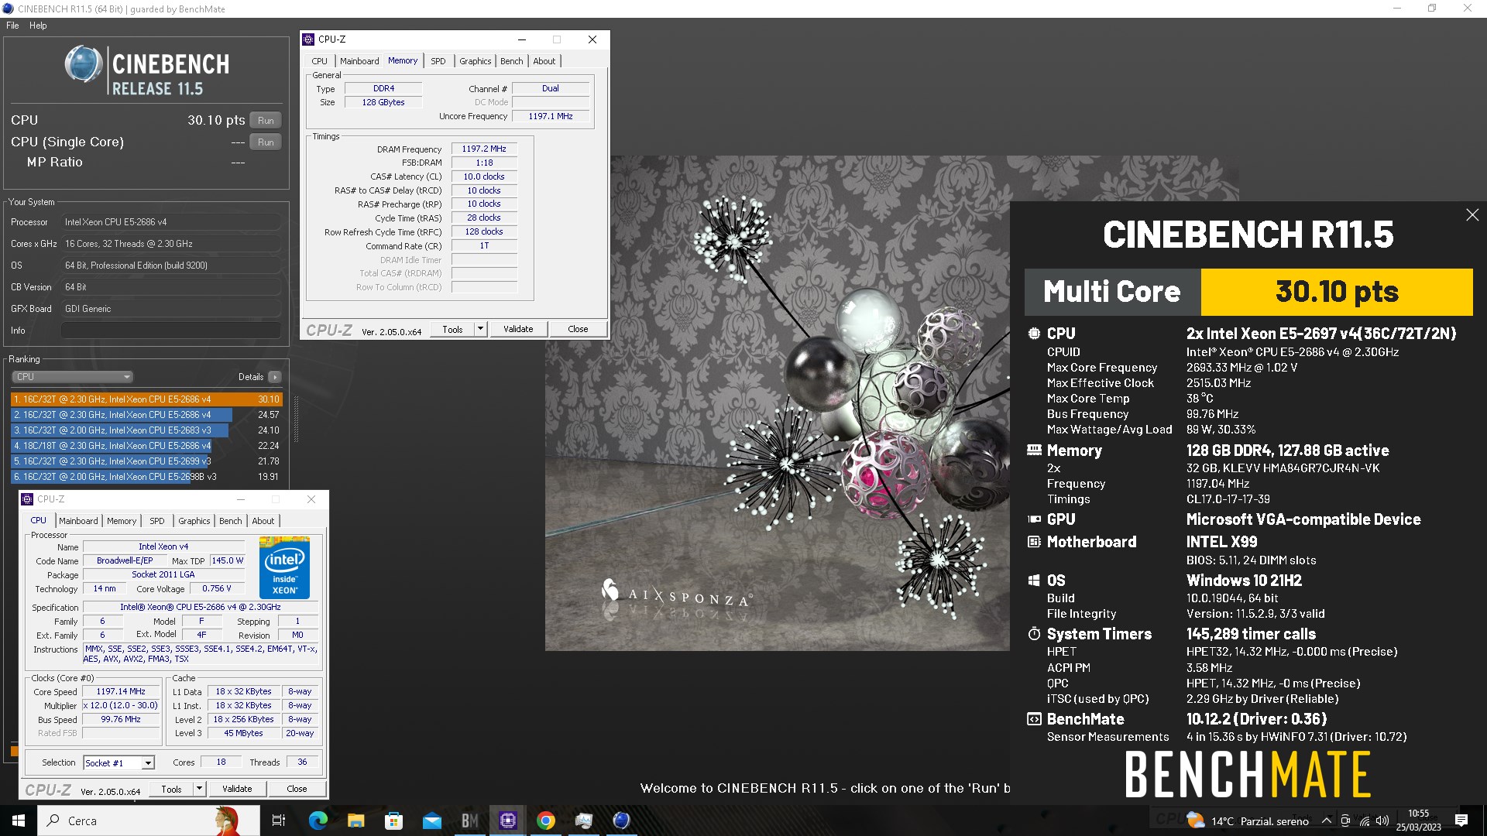Open the Windows Start menu
The width and height of the screenshot is (1487, 836).
(x=19, y=821)
